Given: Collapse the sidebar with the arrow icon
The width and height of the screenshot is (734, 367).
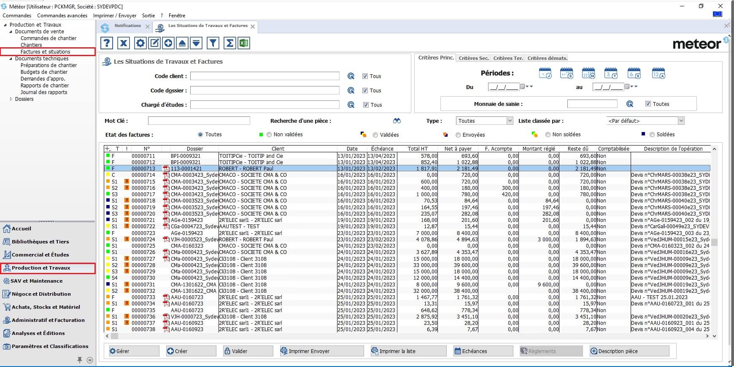Looking at the screenshot, I should click(x=89, y=360).
